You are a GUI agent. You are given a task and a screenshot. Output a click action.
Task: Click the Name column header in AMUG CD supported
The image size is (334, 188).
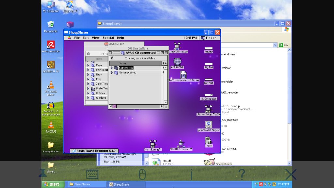point(135,63)
